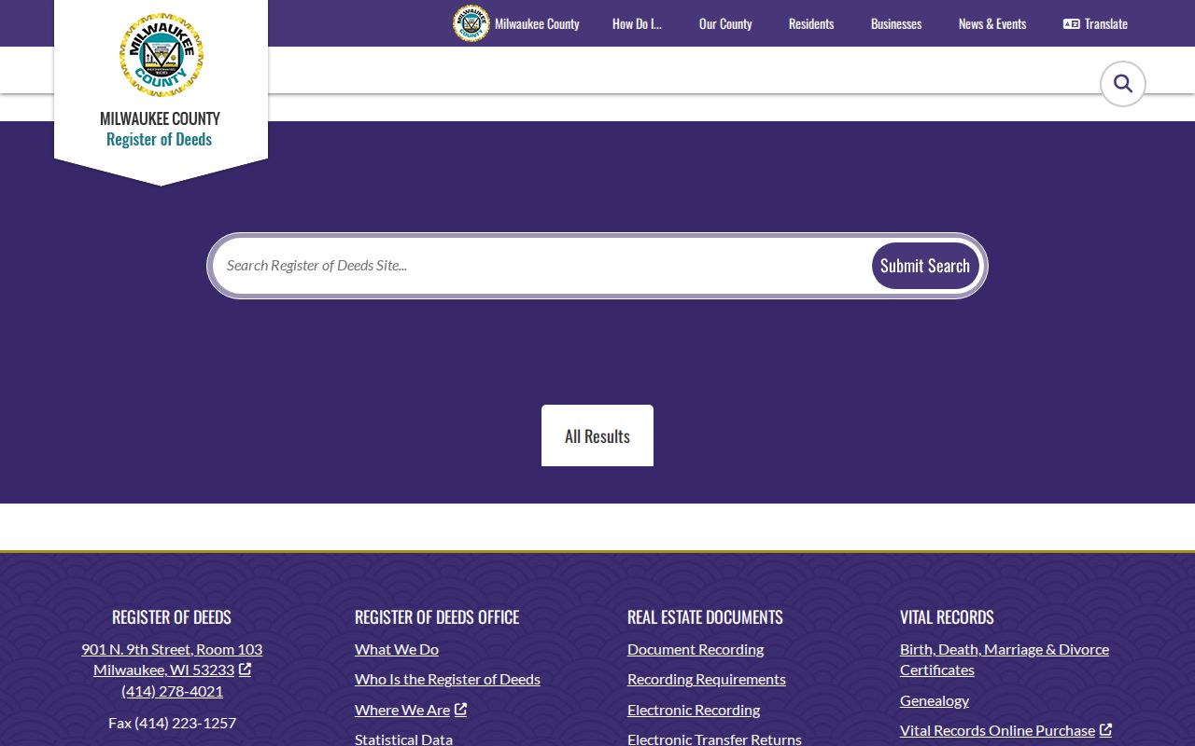Open the How Do I... menu

(637, 24)
